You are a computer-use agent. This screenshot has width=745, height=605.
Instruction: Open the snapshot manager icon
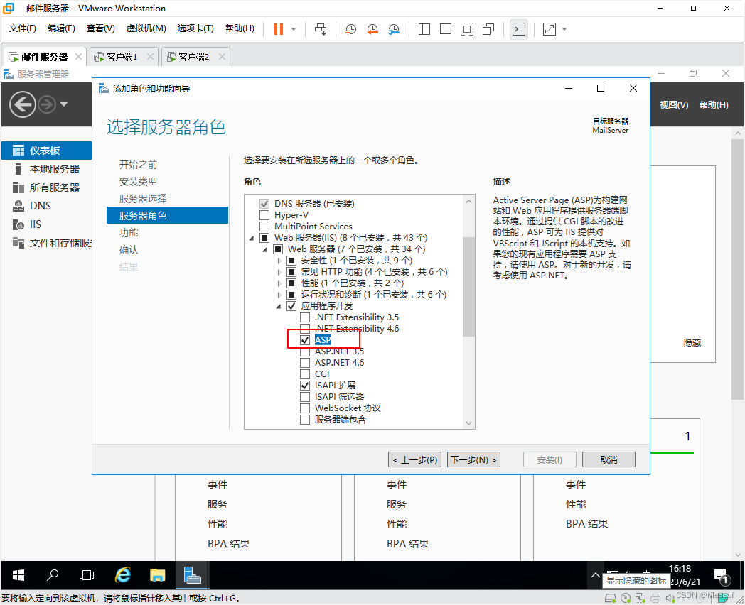pyautogui.click(x=394, y=29)
